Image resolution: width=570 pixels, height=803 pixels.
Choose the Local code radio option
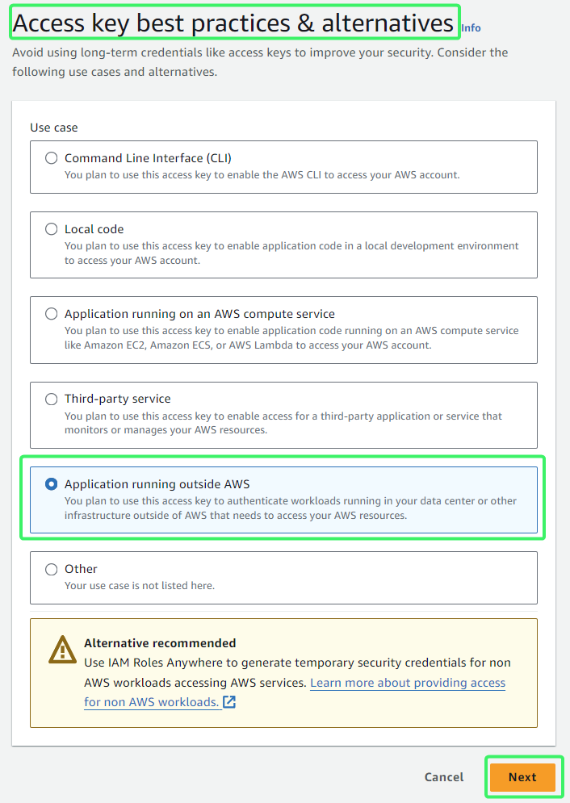51,229
